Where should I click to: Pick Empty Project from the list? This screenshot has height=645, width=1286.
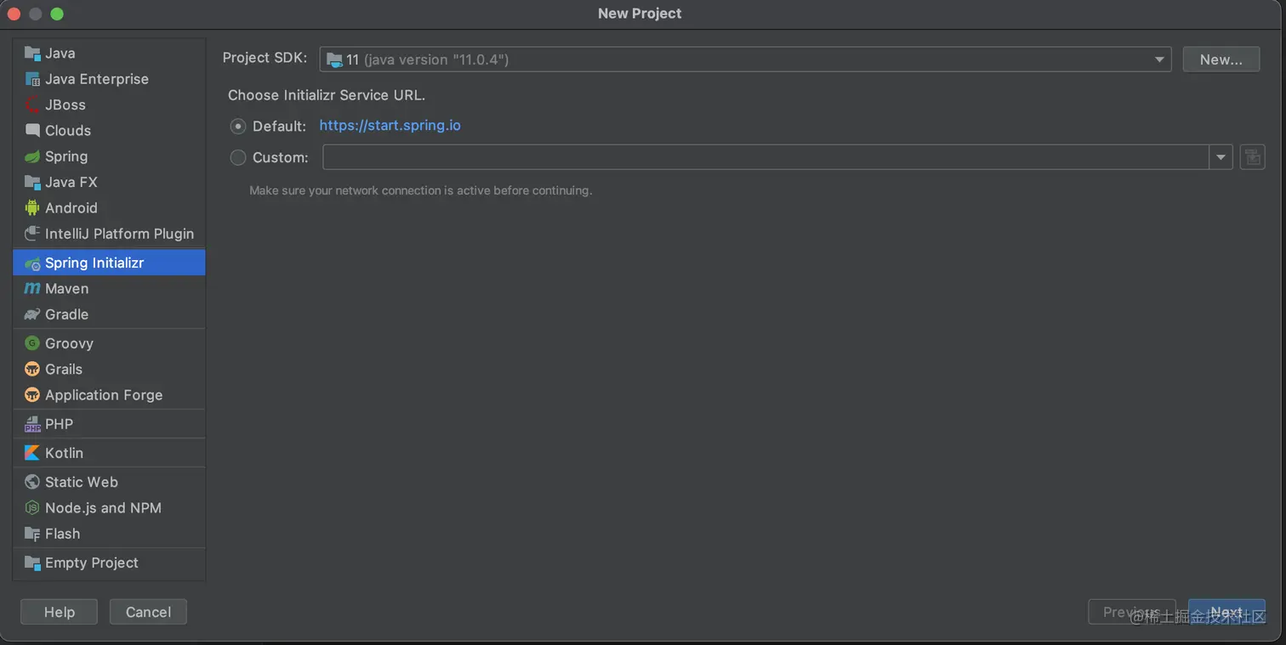pos(109,563)
